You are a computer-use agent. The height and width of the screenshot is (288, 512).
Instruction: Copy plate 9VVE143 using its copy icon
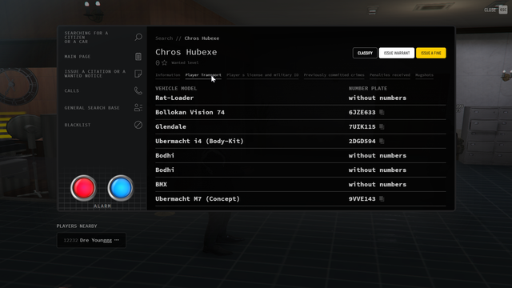[x=382, y=198]
